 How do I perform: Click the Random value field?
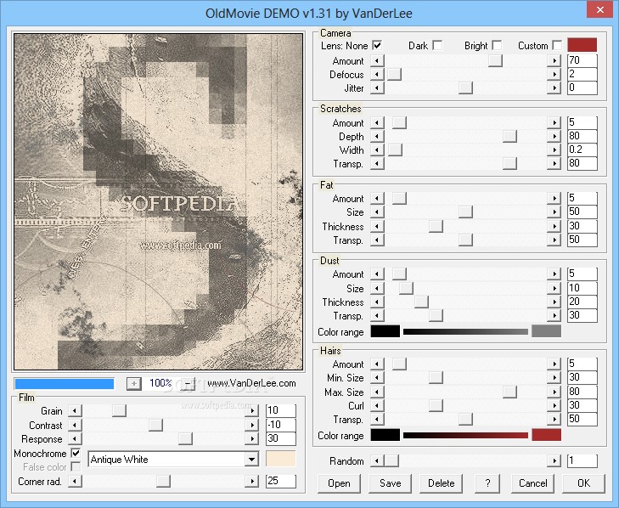click(x=582, y=460)
